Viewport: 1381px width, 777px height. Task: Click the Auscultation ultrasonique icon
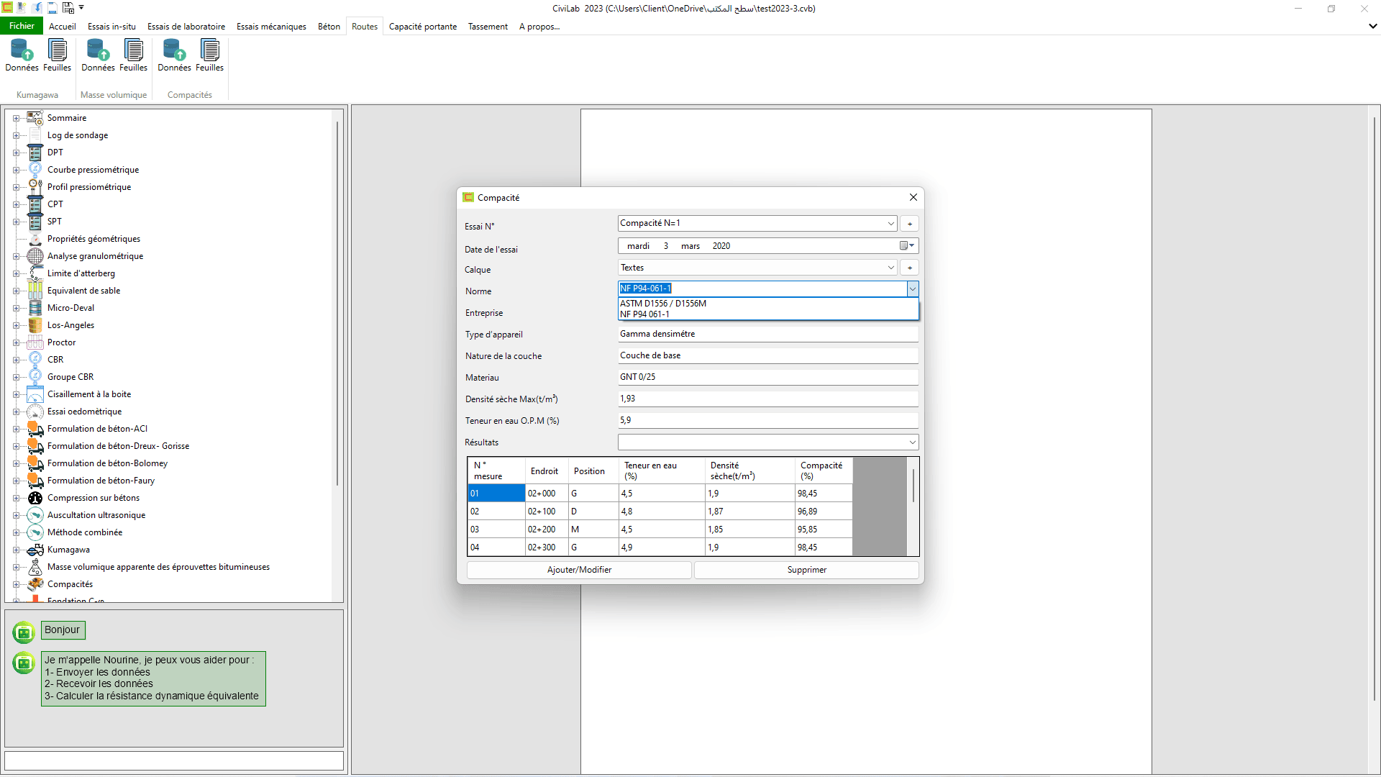click(35, 515)
